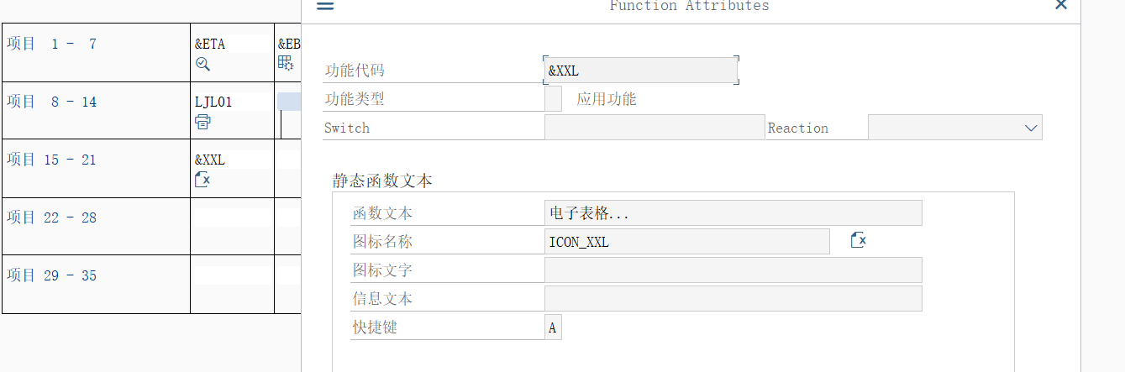Image resolution: width=1125 pixels, height=372 pixels.
Task: Click the 快捷键 field containing A
Action: coord(553,327)
